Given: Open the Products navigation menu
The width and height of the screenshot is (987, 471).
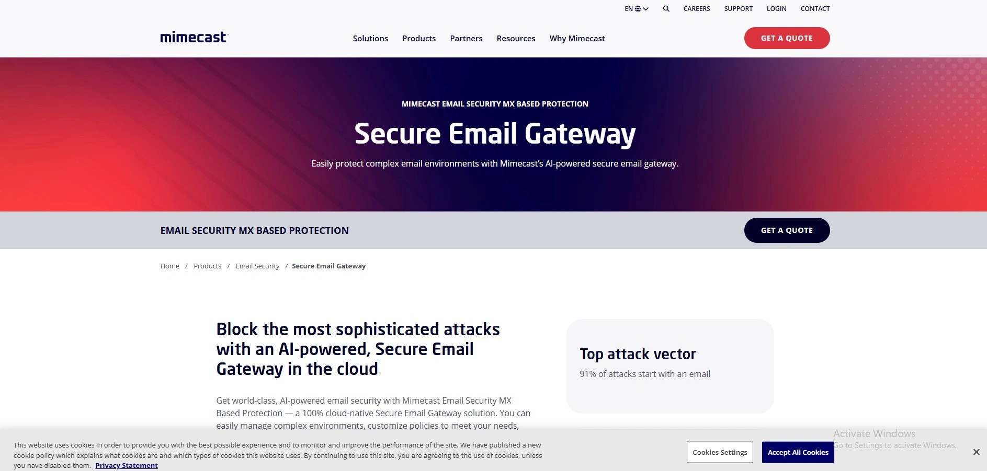Looking at the screenshot, I should 418,38.
